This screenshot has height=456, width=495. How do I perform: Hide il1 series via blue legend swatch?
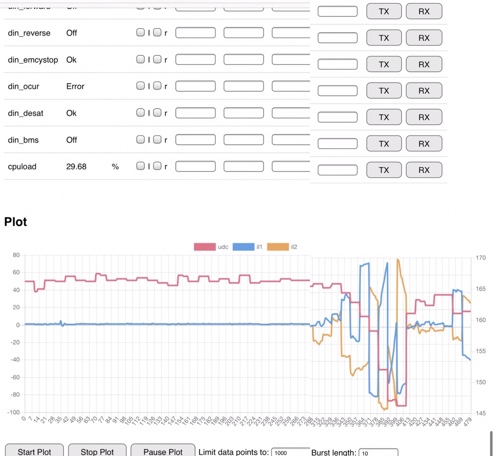[243, 247]
